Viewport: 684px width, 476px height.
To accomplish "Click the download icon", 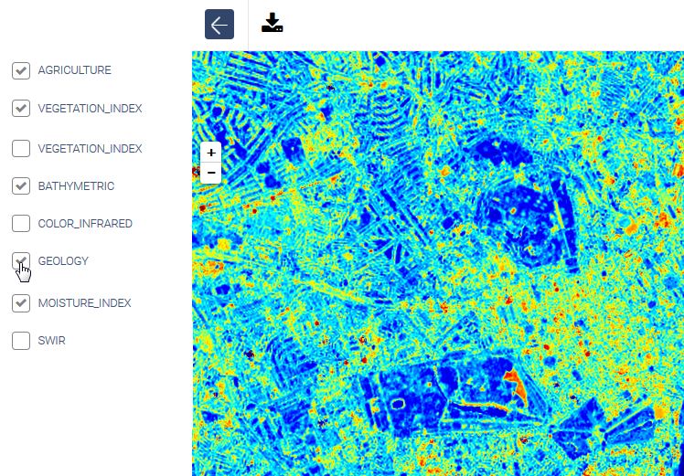I will (x=273, y=23).
